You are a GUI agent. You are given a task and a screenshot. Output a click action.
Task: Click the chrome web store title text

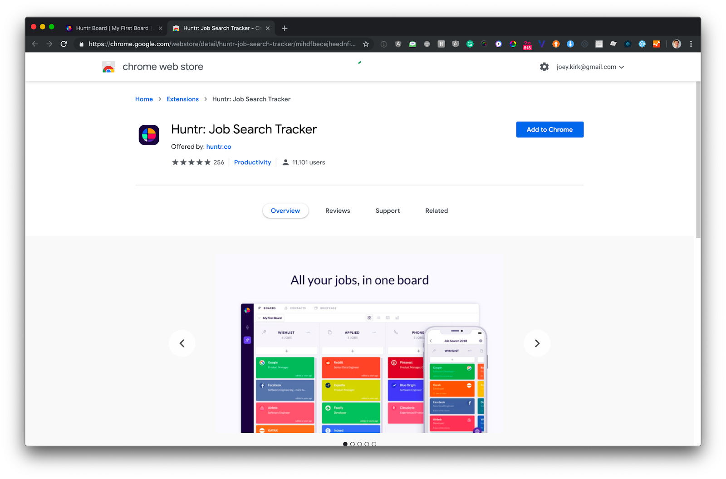point(163,67)
